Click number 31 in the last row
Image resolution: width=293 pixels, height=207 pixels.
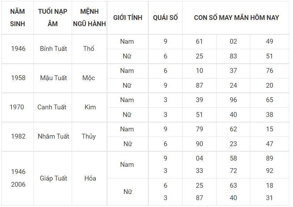click(270, 198)
